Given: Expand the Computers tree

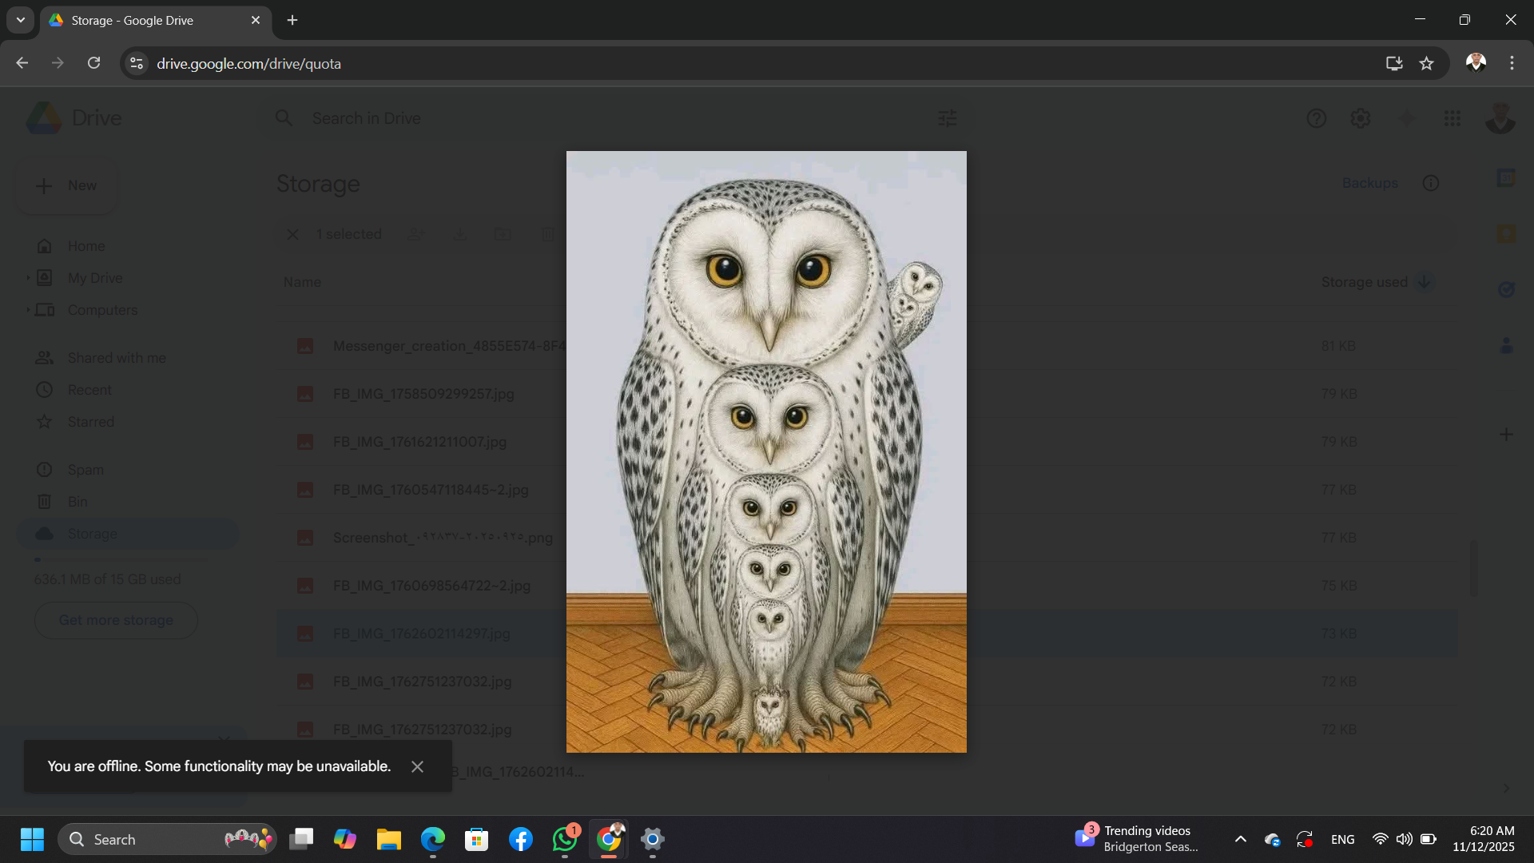Looking at the screenshot, I should (x=28, y=310).
